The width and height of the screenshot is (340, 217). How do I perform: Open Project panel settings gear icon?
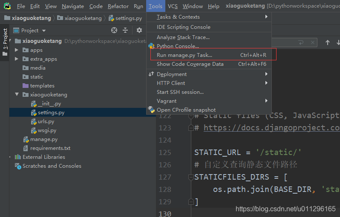pos(139,30)
